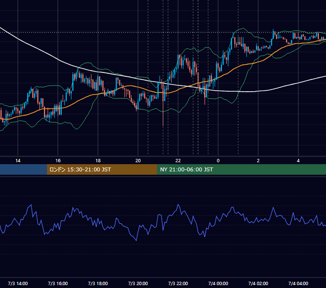
Task: Click the ロンドン 15:30-21:00 JST session bar
Action: (x=102, y=169)
